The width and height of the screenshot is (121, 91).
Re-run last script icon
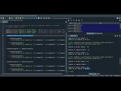click(x=23, y=18)
